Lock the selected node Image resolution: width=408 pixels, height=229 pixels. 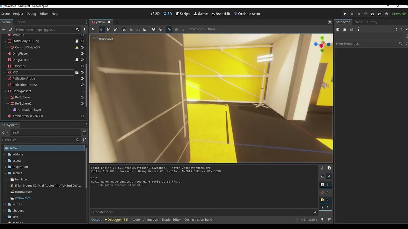tap(131, 29)
